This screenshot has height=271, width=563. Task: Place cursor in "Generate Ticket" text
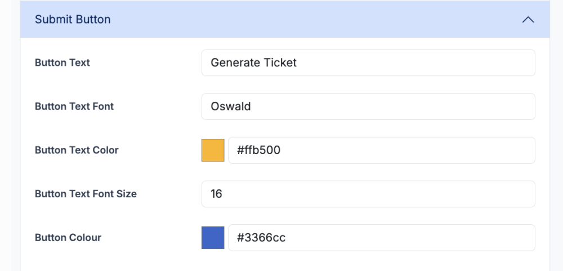(x=253, y=62)
